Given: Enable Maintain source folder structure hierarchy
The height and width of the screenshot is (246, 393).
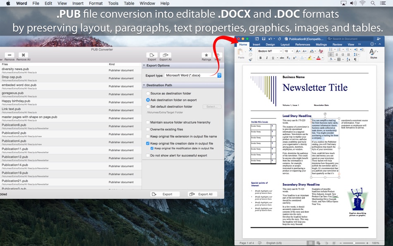Looking at the screenshot, I should (148, 122).
